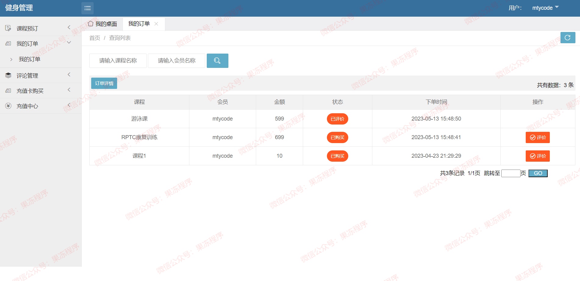
Task: Open the mtycode user dropdown
Action: click(x=546, y=8)
